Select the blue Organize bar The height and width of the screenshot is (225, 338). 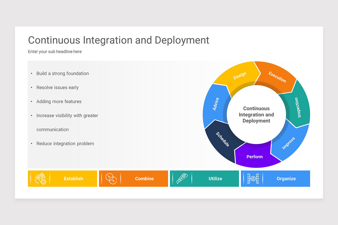click(286, 179)
